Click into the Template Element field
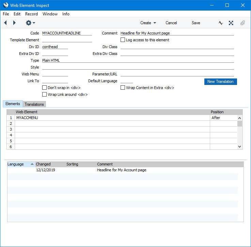Screen dimensions: 251x247 (x=67, y=40)
